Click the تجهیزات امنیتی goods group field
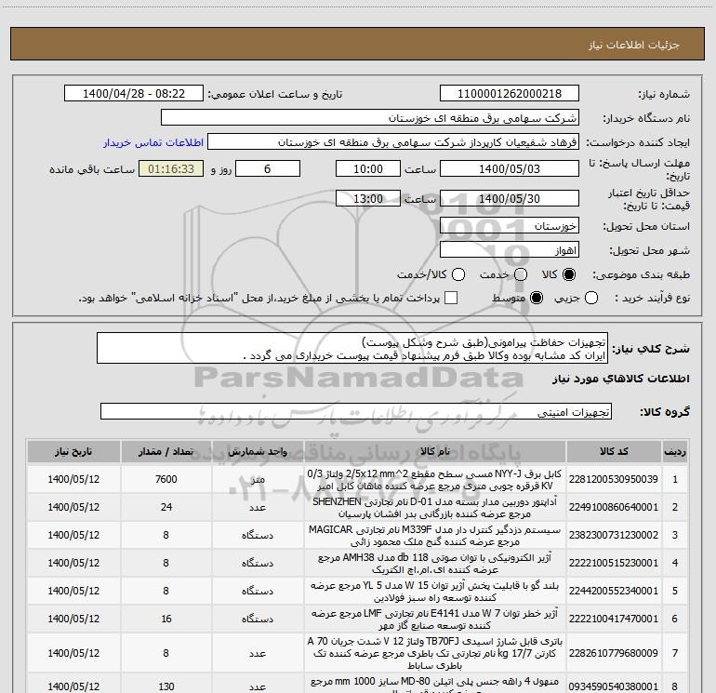 click(356, 411)
